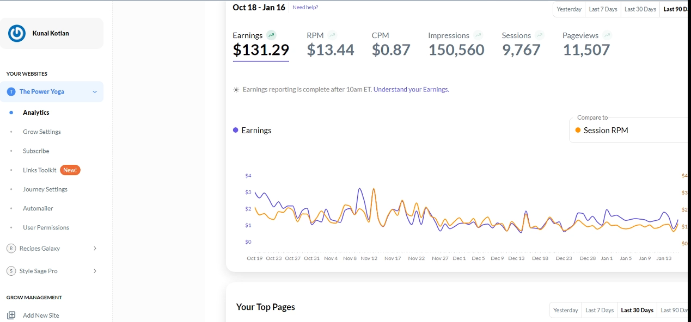The height and width of the screenshot is (322, 691).
Task: Select Last 30 Days range for earnings
Action: coord(640,9)
